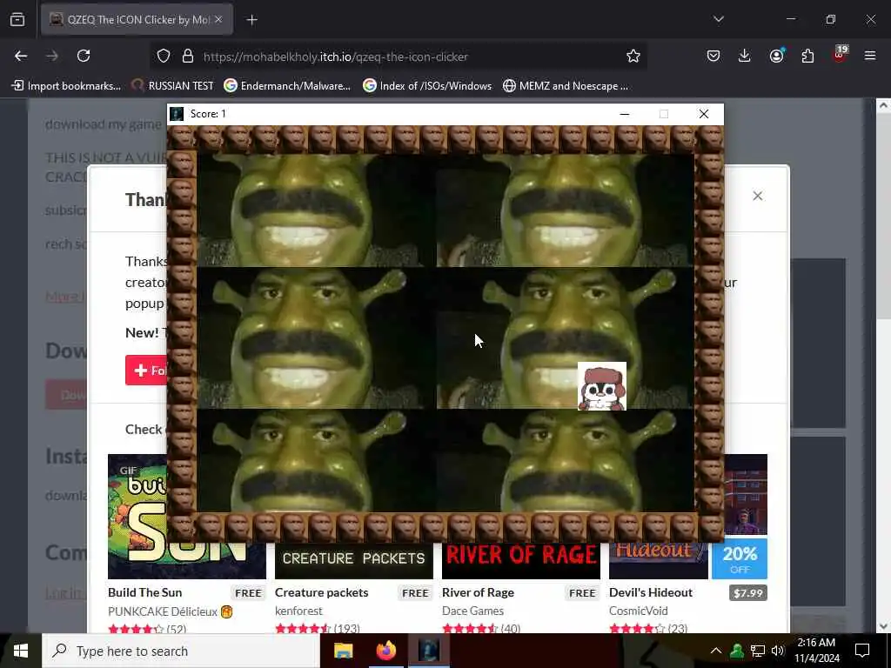The image size is (891, 668).
Task: Open the clock showing 2:16 AM
Action: [816, 651]
